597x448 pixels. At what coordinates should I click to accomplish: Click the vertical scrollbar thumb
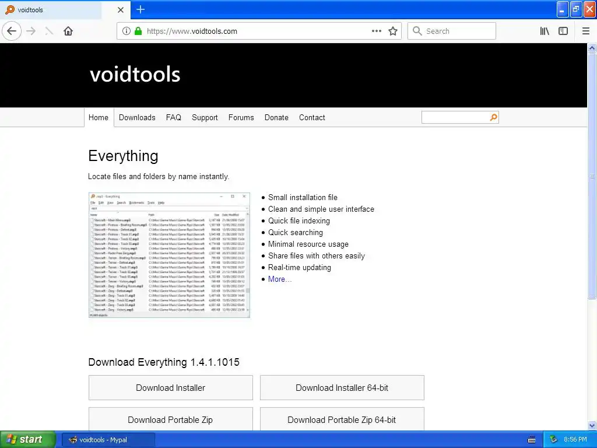pyautogui.click(x=592, y=176)
